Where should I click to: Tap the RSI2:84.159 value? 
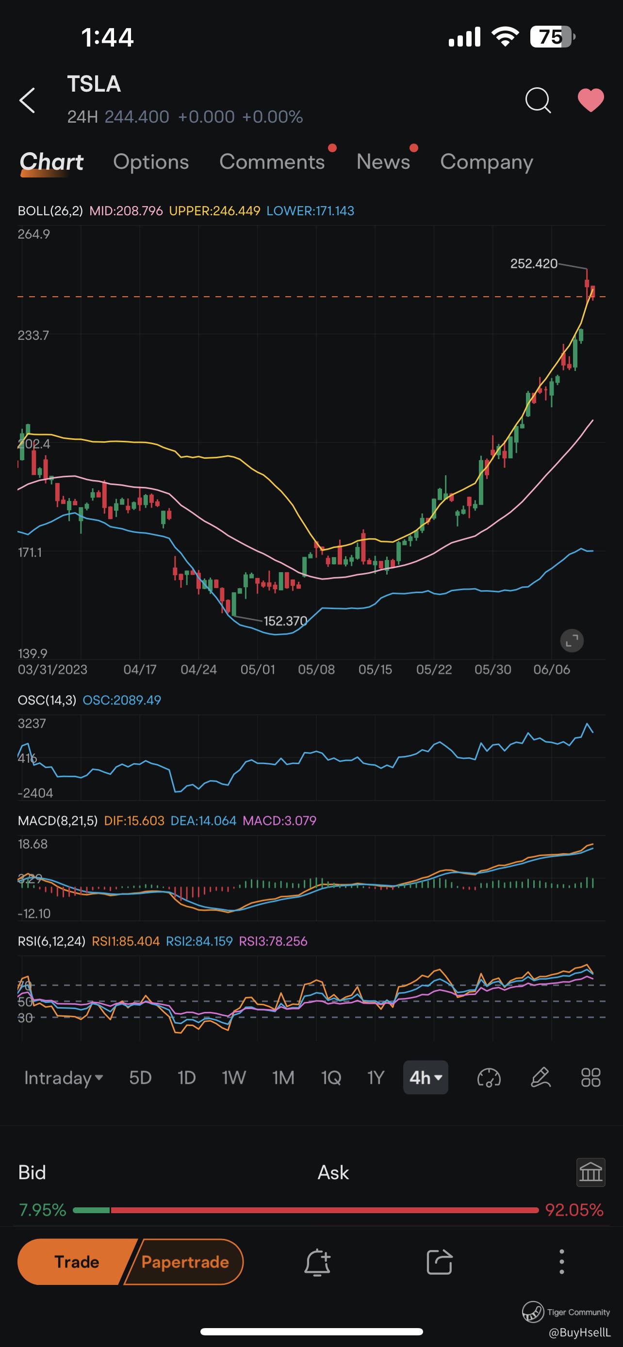tap(199, 941)
